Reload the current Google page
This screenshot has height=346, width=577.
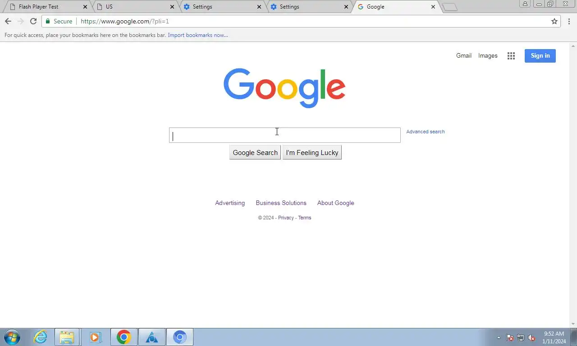point(33,21)
